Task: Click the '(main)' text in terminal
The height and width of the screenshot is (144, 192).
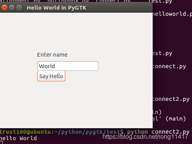Action: coord(176,119)
